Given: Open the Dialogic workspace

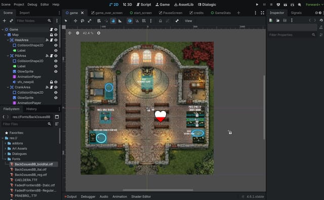Looking at the screenshot, I should point(207,5).
